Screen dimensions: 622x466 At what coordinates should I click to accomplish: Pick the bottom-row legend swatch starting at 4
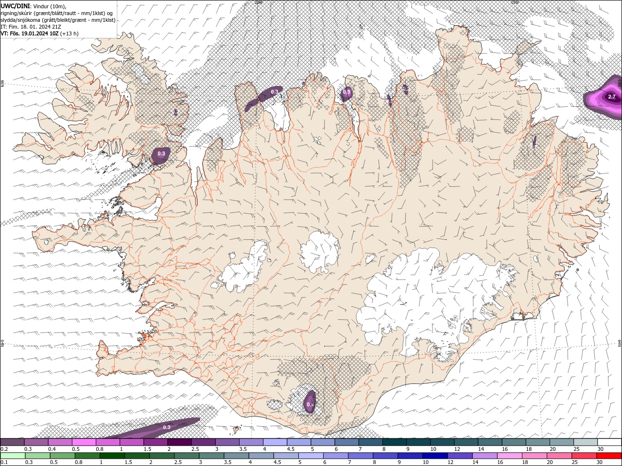[x=261, y=456]
